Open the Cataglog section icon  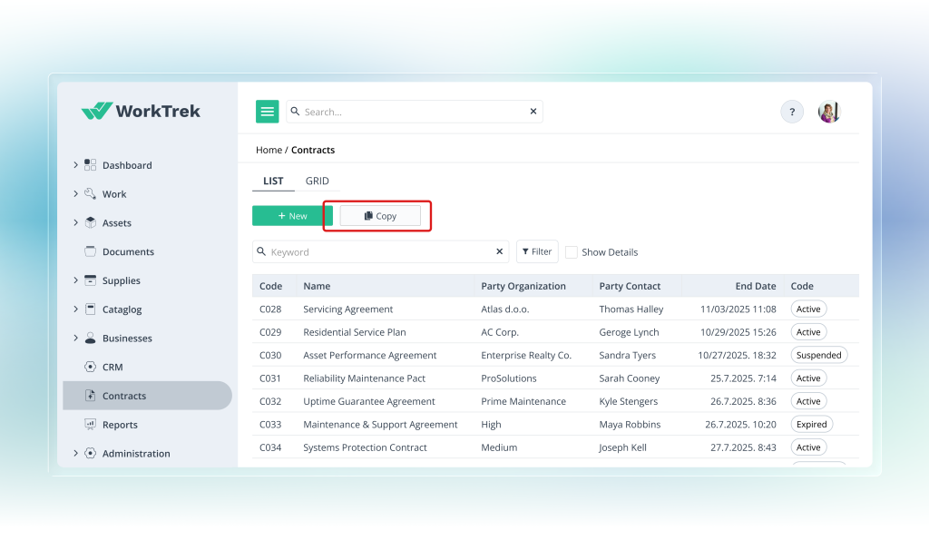(x=90, y=309)
